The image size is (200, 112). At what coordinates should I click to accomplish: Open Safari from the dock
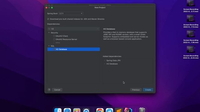[67, 110]
